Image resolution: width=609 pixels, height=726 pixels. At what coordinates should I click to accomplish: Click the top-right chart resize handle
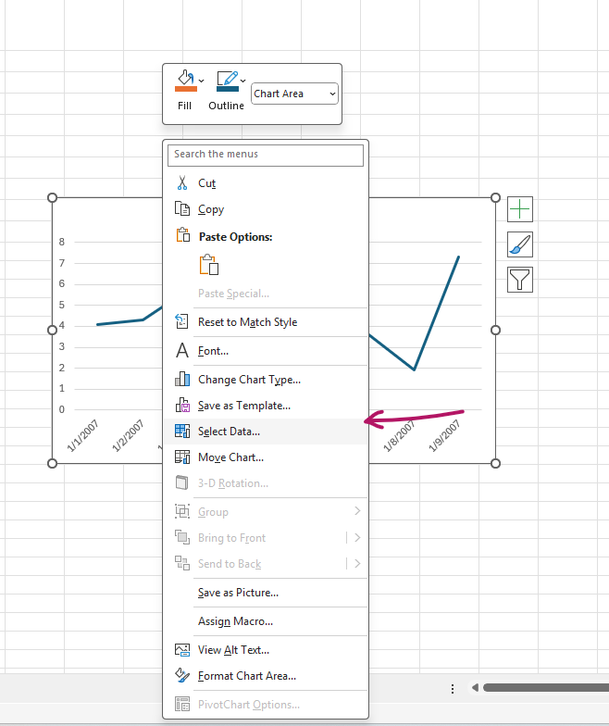[495, 198]
